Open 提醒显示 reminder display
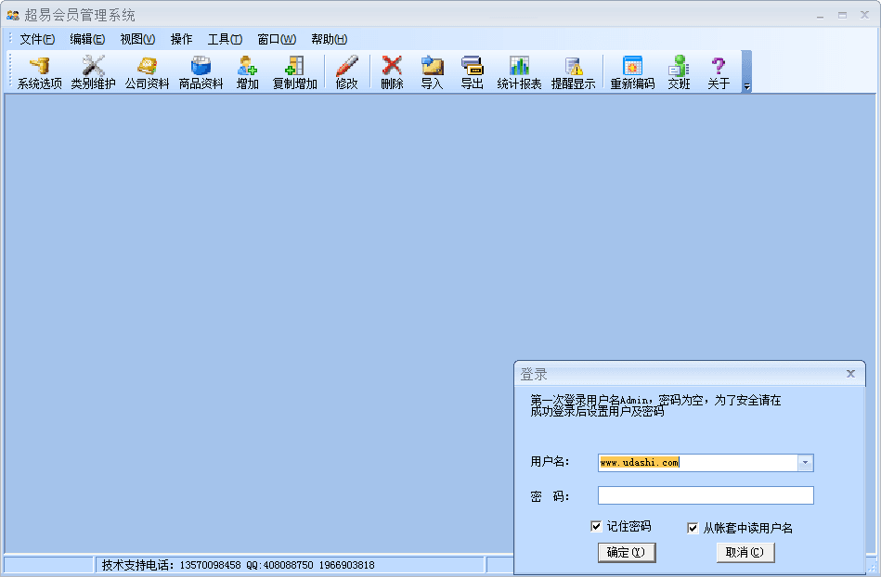The width and height of the screenshot is (881, 577). [573, 72]
